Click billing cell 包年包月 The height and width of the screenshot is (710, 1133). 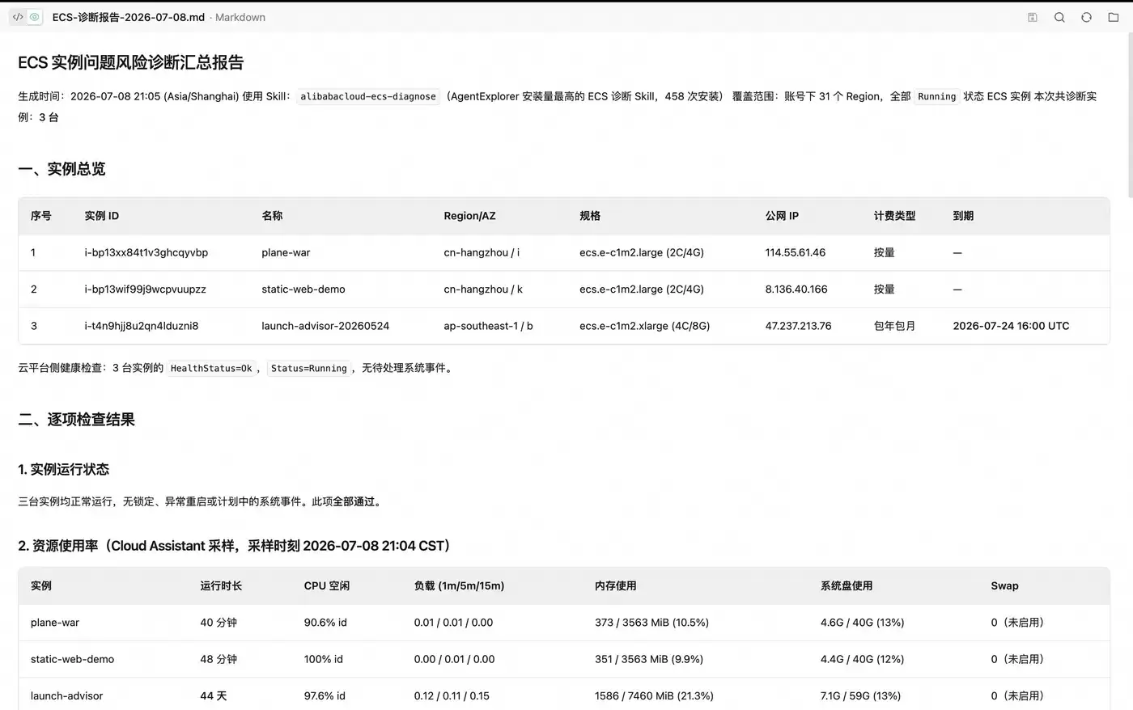click(894, 326)
